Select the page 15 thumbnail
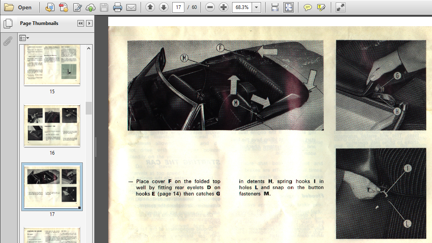This screenshot has width=432, height=243. [x=52, y=65]
